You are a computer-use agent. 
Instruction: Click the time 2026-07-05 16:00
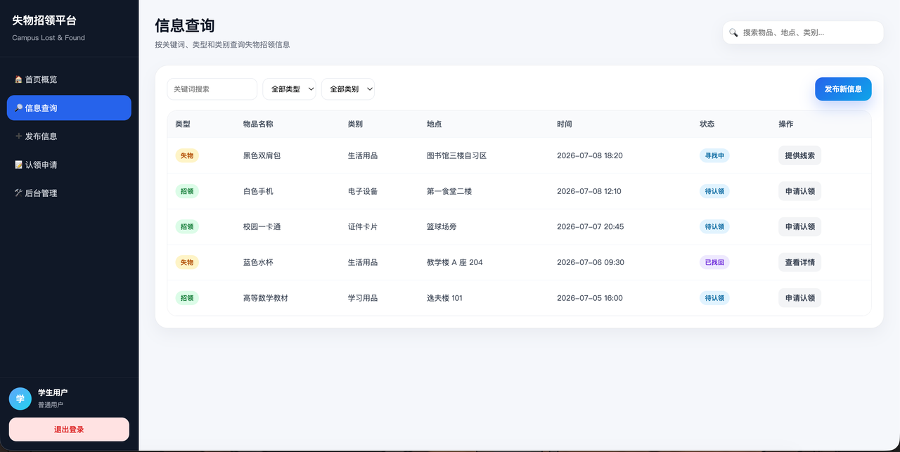coord(590,298)
